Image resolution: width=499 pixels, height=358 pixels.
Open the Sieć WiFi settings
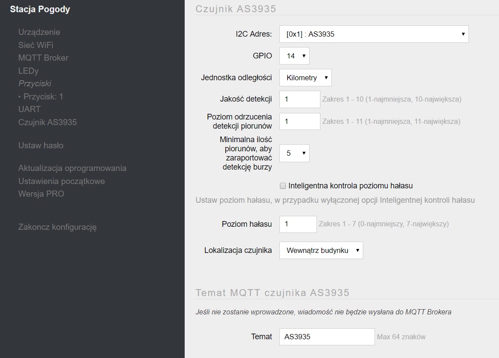(36, 45)
